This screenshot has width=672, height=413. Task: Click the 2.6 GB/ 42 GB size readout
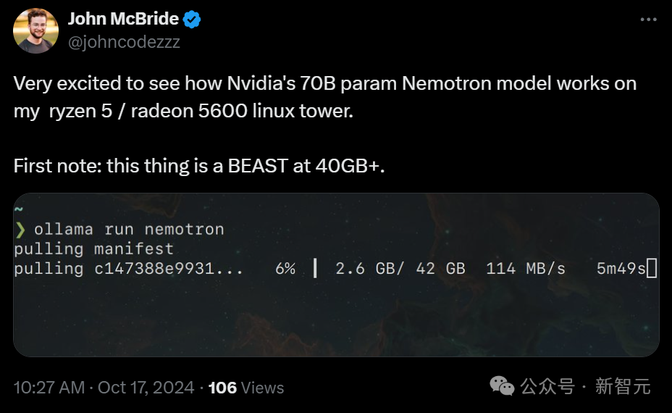point(400,269)
